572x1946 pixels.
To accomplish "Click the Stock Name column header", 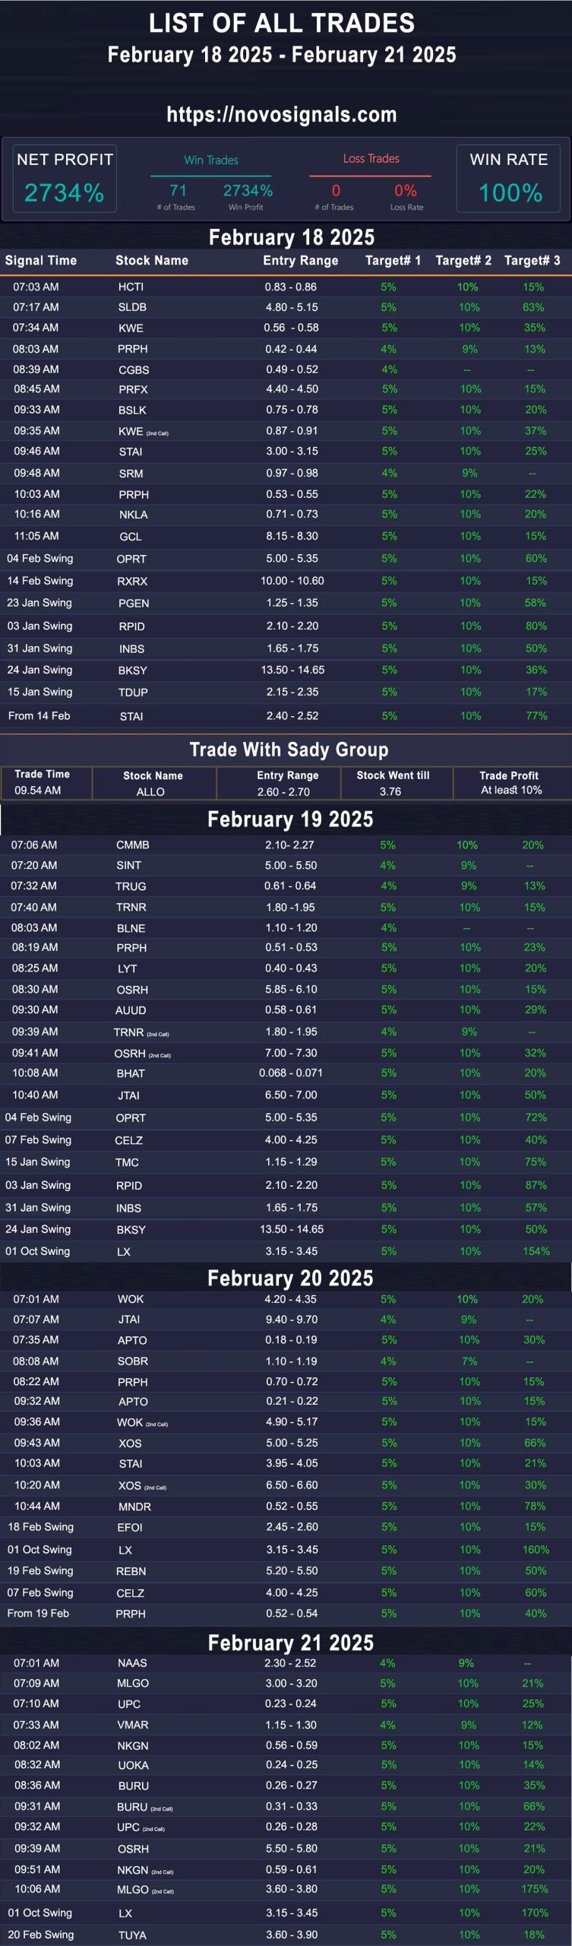I will click(x=152, y=261).
